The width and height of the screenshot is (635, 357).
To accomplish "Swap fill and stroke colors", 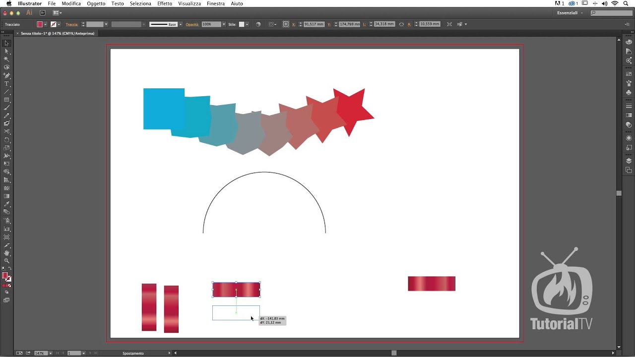I will [x=10, y=269].
